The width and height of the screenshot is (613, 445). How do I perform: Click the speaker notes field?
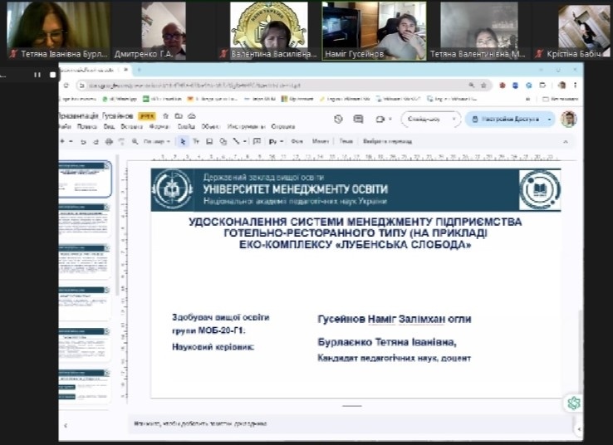click(x=332, y=423)
